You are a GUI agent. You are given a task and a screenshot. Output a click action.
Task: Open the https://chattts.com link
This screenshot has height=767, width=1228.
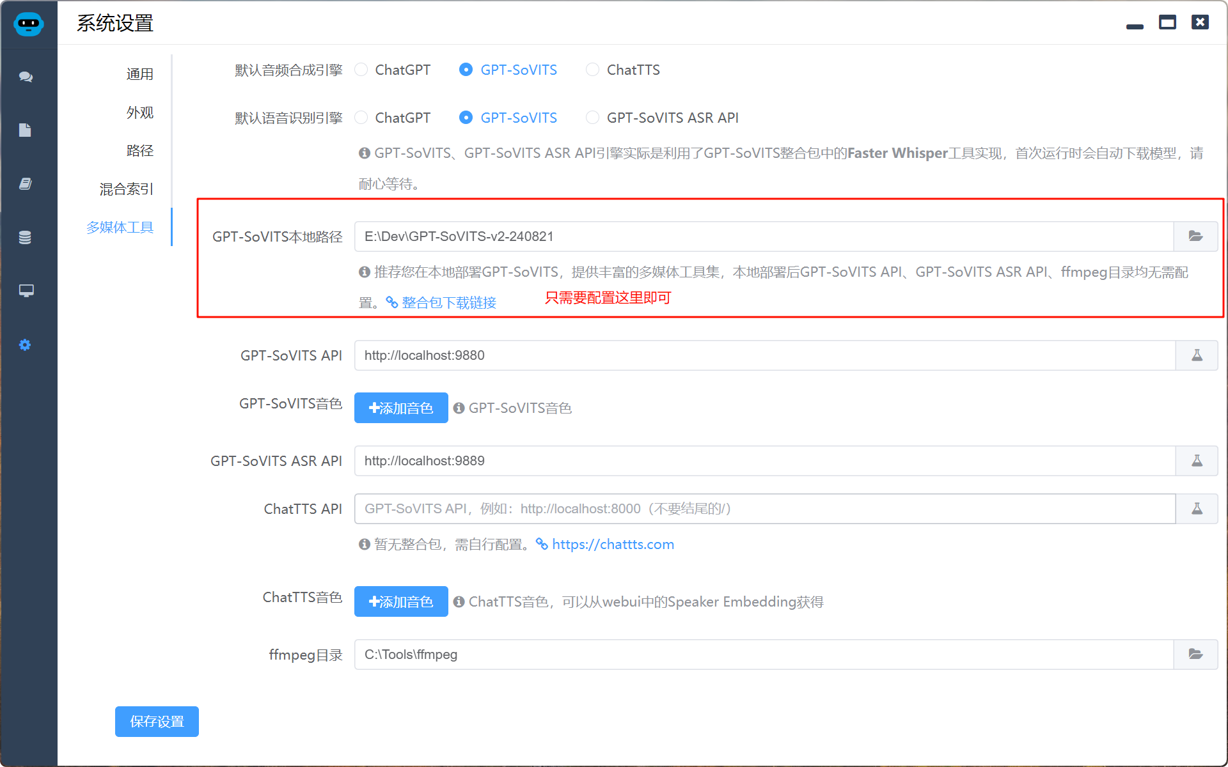pos(605,545)
